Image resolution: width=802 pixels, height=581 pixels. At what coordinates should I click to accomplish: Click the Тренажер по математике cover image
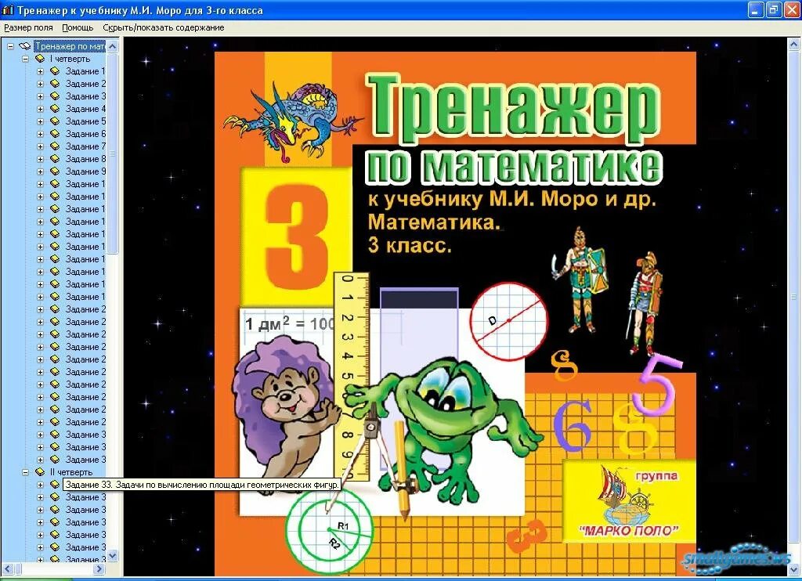pos(455,313)
